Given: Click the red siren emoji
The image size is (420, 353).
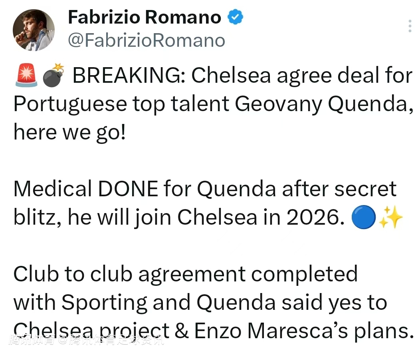Looking at the screenshot, I should coord(25,76).
